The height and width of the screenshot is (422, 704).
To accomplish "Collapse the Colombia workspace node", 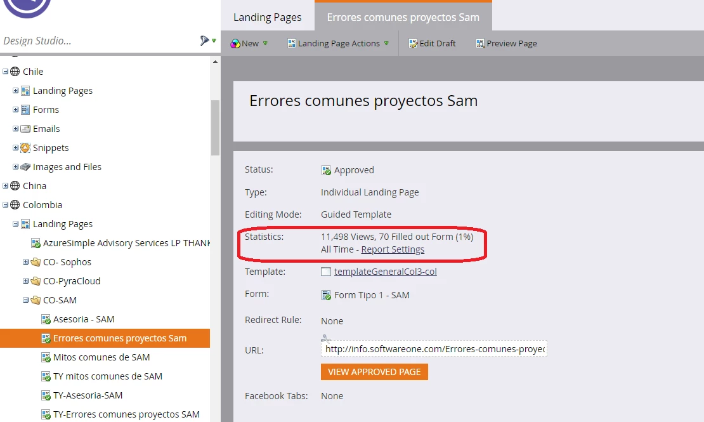I will click(x=5, y=205).
